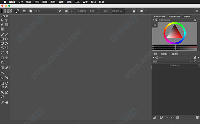Select the Freehand Brush tool

[x=2, y=34]
